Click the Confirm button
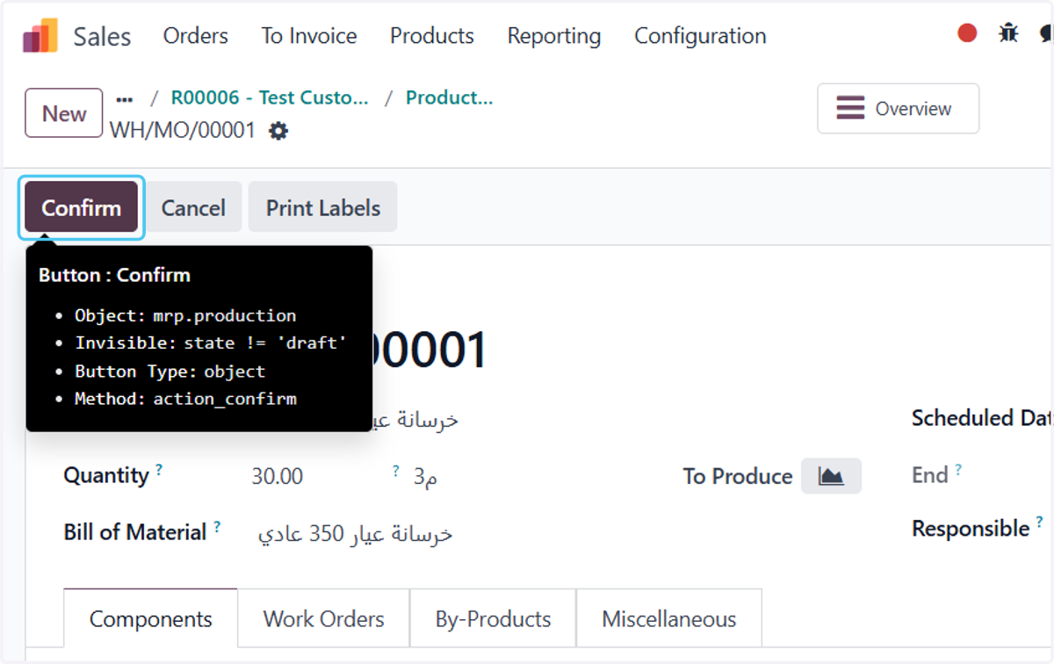This screenshot has width=1054, height=664. [81, 207]
